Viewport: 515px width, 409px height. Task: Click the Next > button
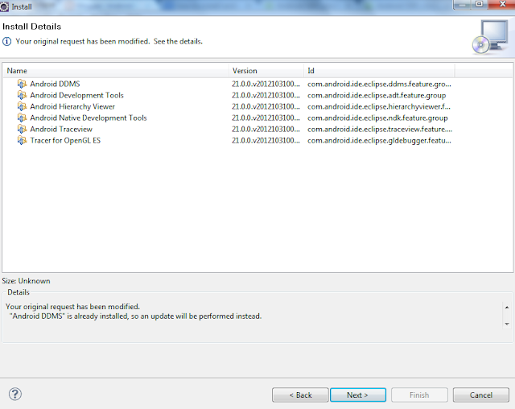coord(358,395)
